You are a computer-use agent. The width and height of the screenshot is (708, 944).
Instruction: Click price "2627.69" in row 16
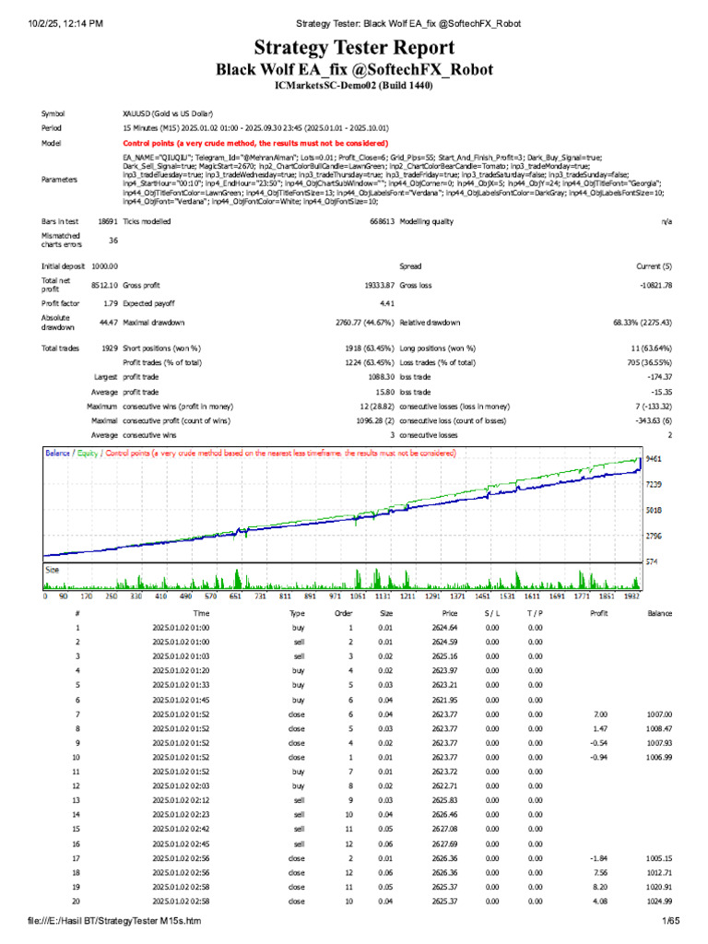tap(444, 844)
